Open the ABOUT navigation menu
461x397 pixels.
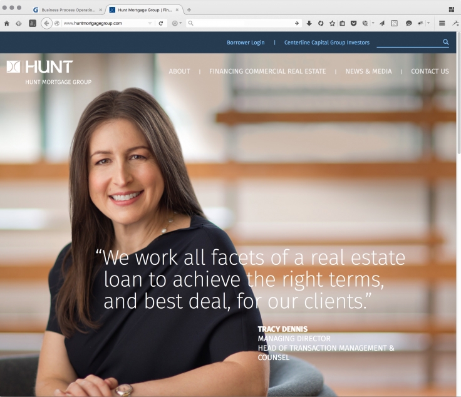click(x=179, y=71)
